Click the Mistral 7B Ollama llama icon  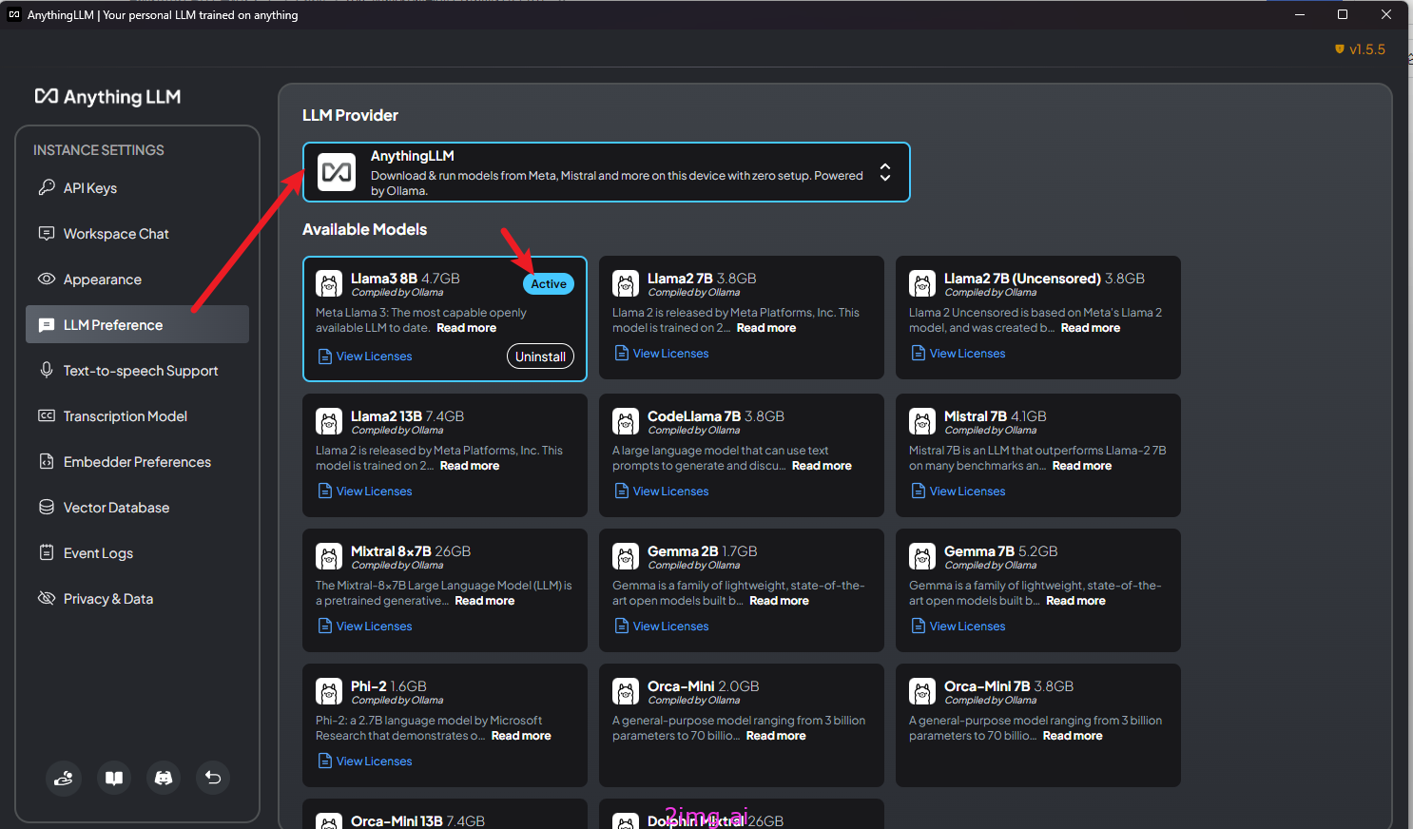click(x=922, y=421)
